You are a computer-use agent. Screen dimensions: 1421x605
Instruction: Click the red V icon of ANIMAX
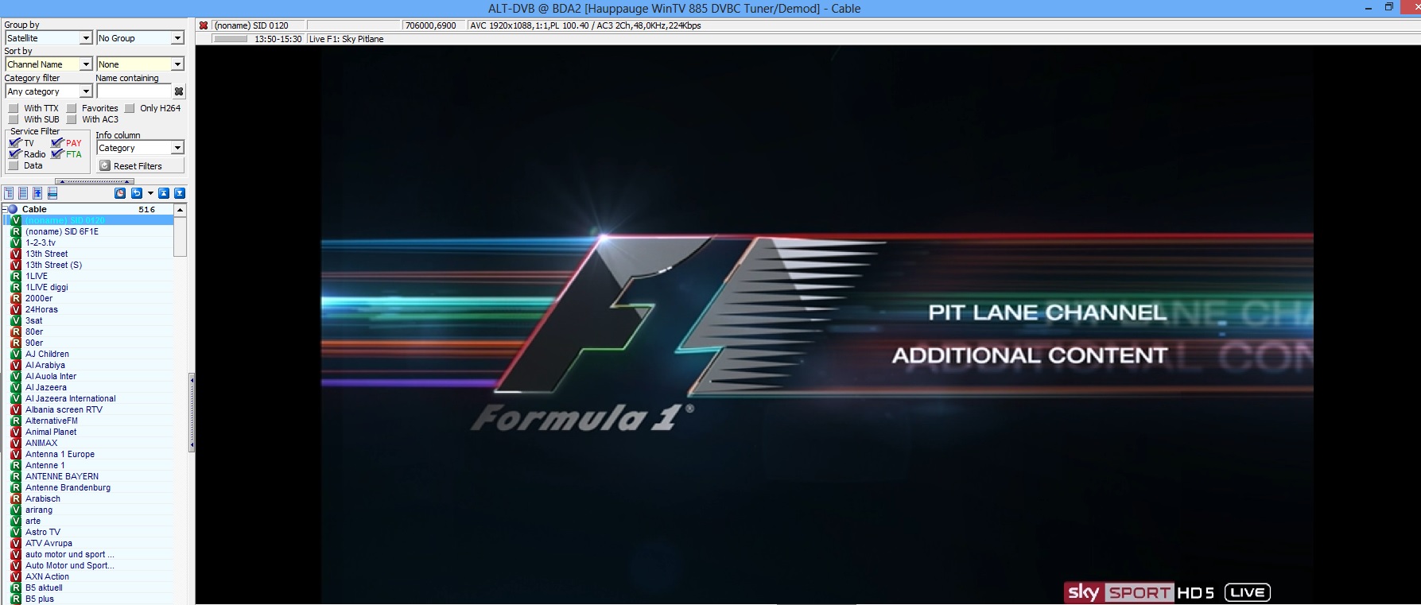point(15,443)
